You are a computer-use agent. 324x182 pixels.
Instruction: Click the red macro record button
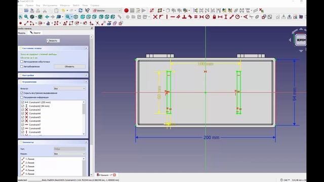click(x=126, y=10)
